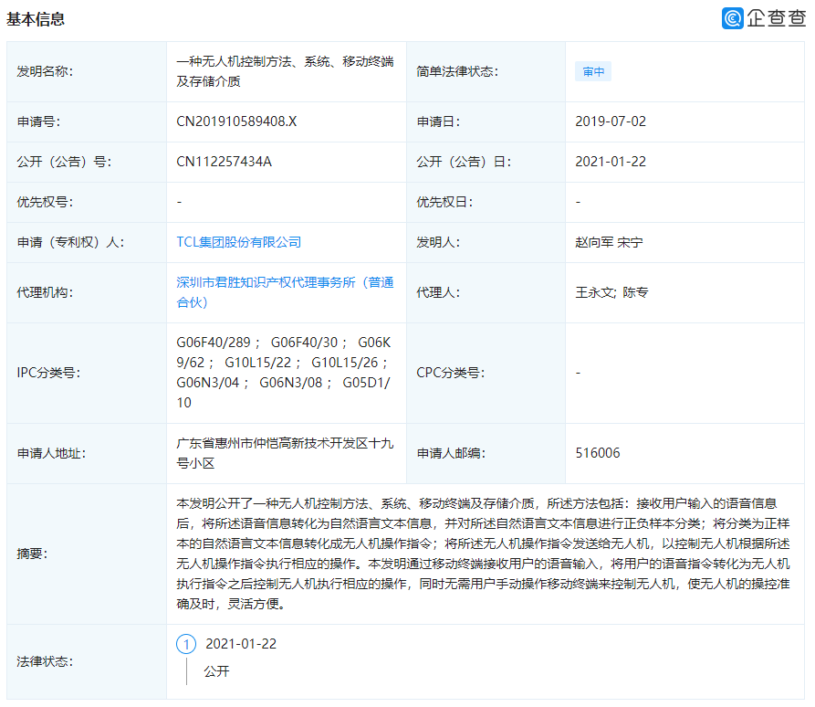Click the 审中 legal status badge
This screenshot has width=815, height=707.
(593, 72)
